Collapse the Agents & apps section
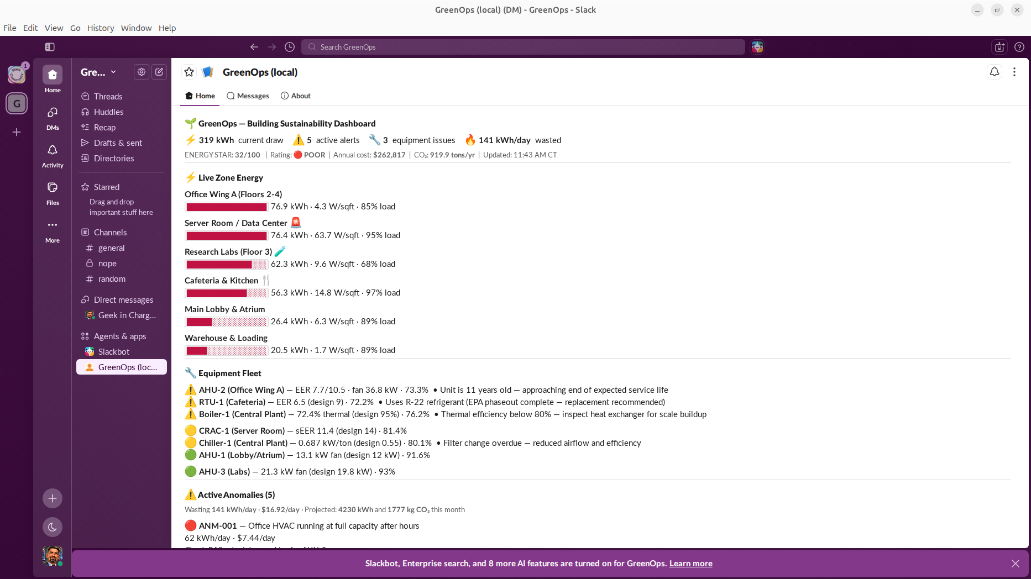 (x=113, y=336)
